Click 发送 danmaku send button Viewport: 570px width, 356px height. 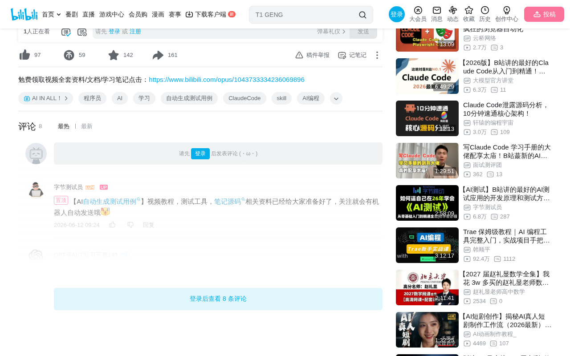coord(363,32)
